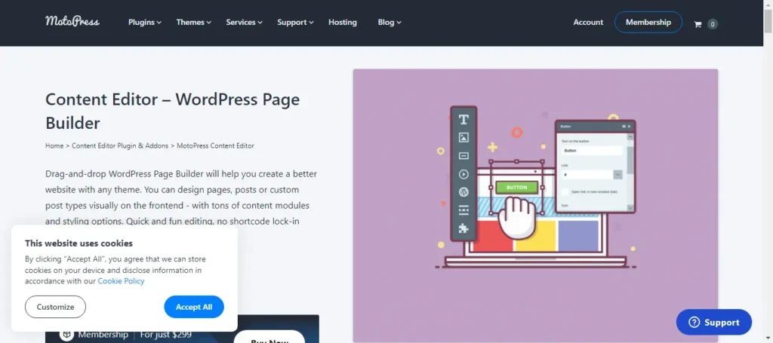This screenshot has height=343, width=773.
Task: Go to the Hosting page
Action: tap(343, 22)
